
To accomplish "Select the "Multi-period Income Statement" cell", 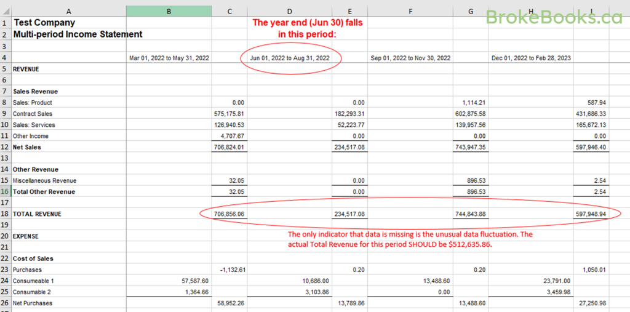I will pos(78,34).
